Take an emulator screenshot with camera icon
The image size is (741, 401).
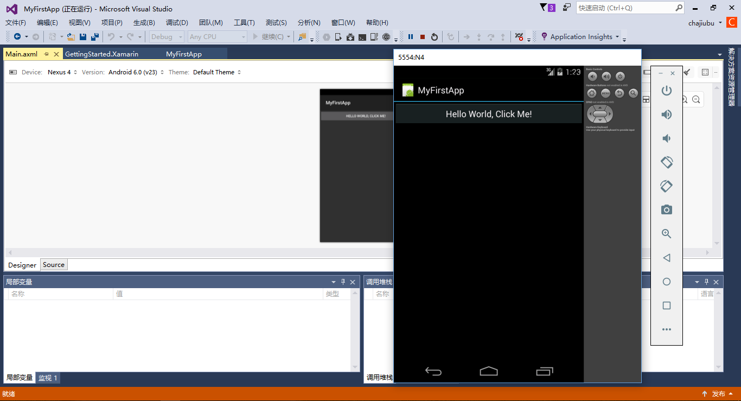point(667,210)
